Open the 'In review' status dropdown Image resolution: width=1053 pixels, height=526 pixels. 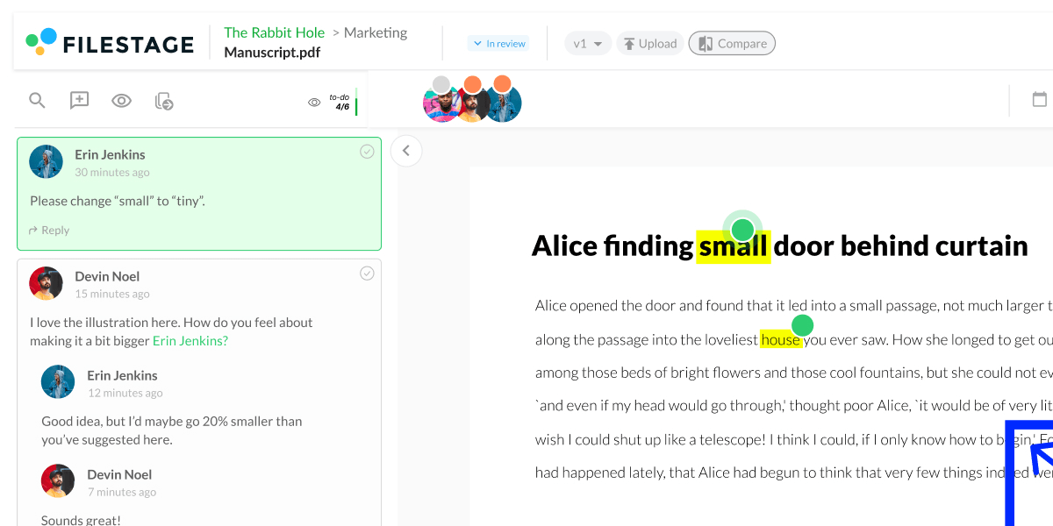498,43
